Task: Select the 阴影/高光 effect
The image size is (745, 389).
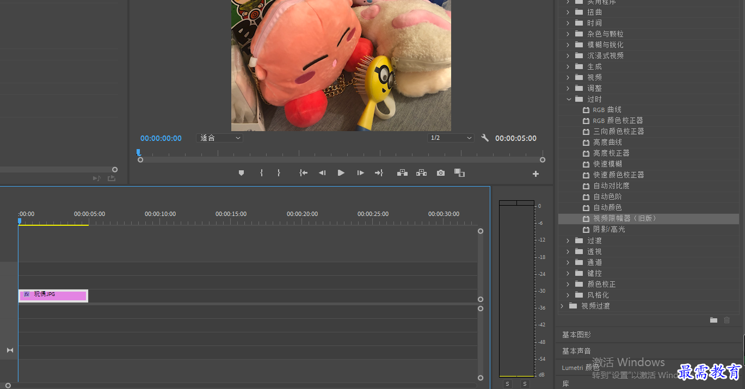Action: (x=609, y=230)
